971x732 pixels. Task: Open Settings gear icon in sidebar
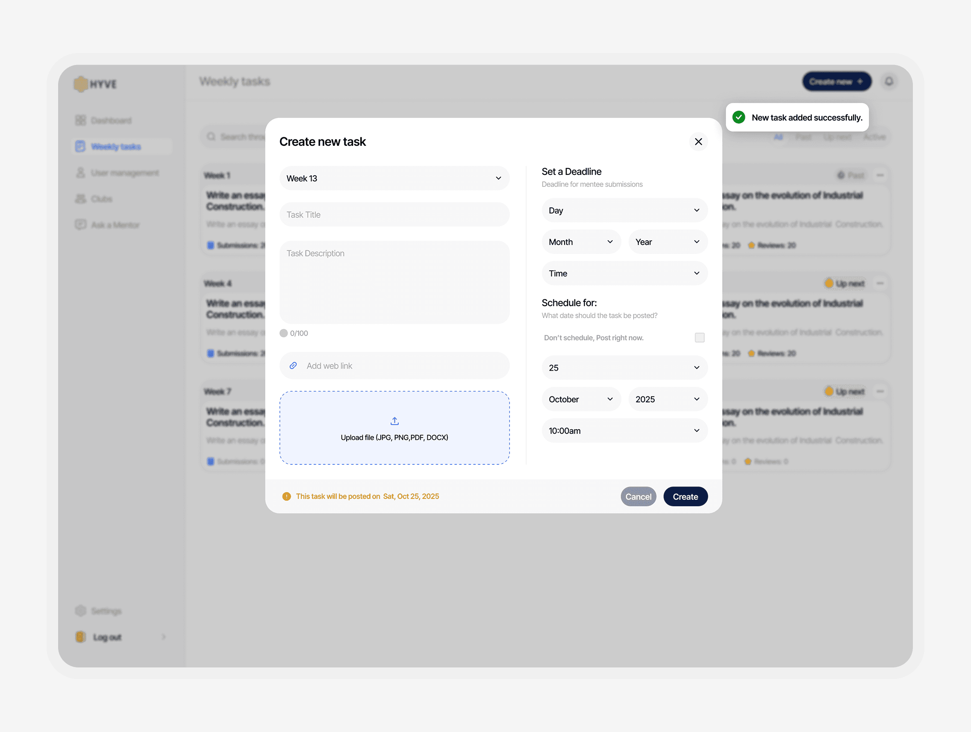[x=80, y=611]
